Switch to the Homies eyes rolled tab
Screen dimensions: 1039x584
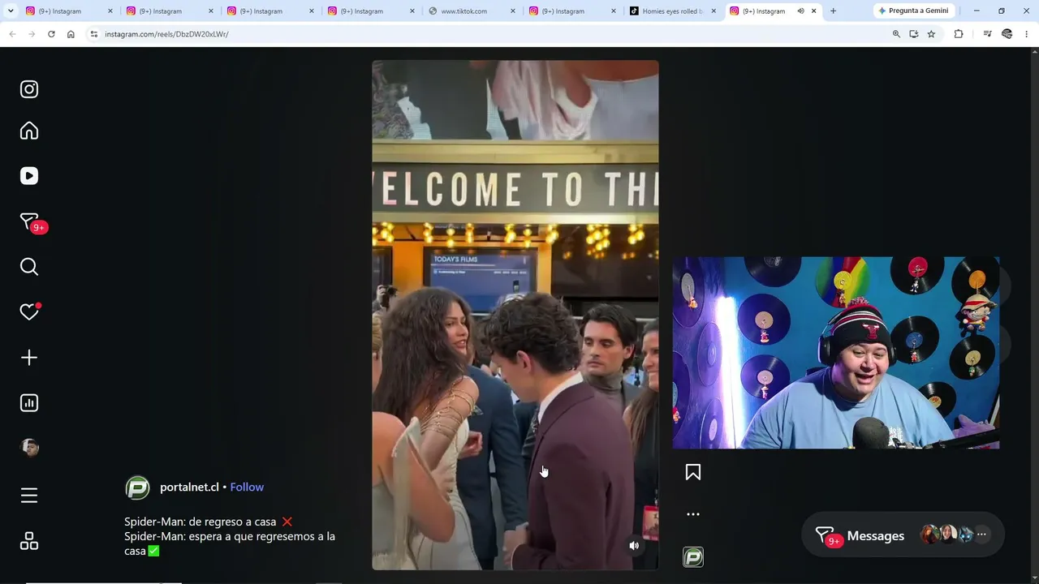[x=673, y=11]
